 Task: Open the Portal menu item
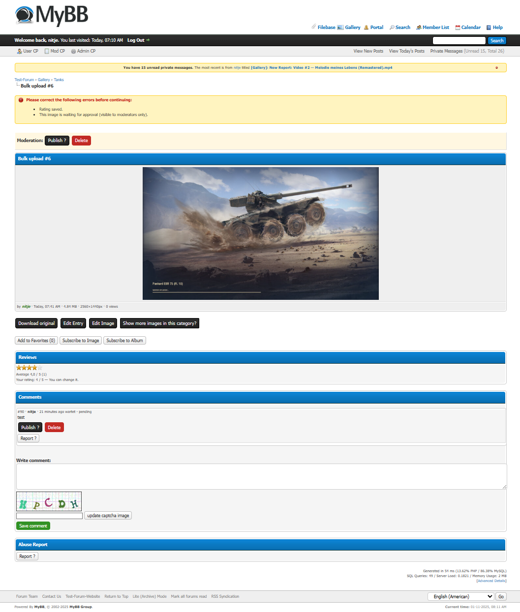tap(376, 28)
